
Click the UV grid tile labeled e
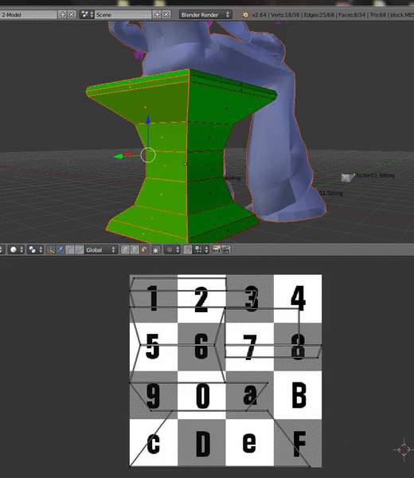250,443
